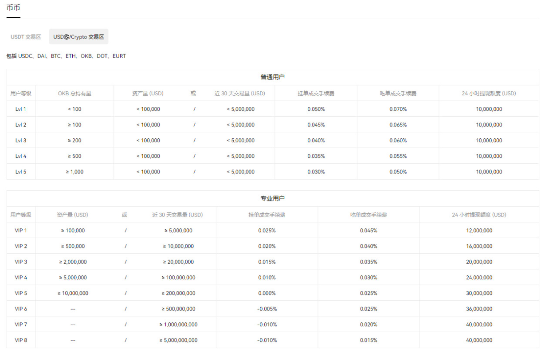Viewport: 541px width, 349px height.
Task: Switch to the USDT 交易区 tab
Action: [x=26, y=37]
